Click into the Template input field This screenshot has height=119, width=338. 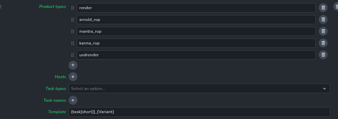[199, 112]
